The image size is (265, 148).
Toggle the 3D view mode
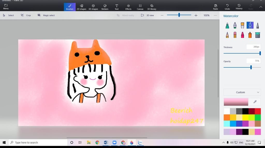[147, 15]
